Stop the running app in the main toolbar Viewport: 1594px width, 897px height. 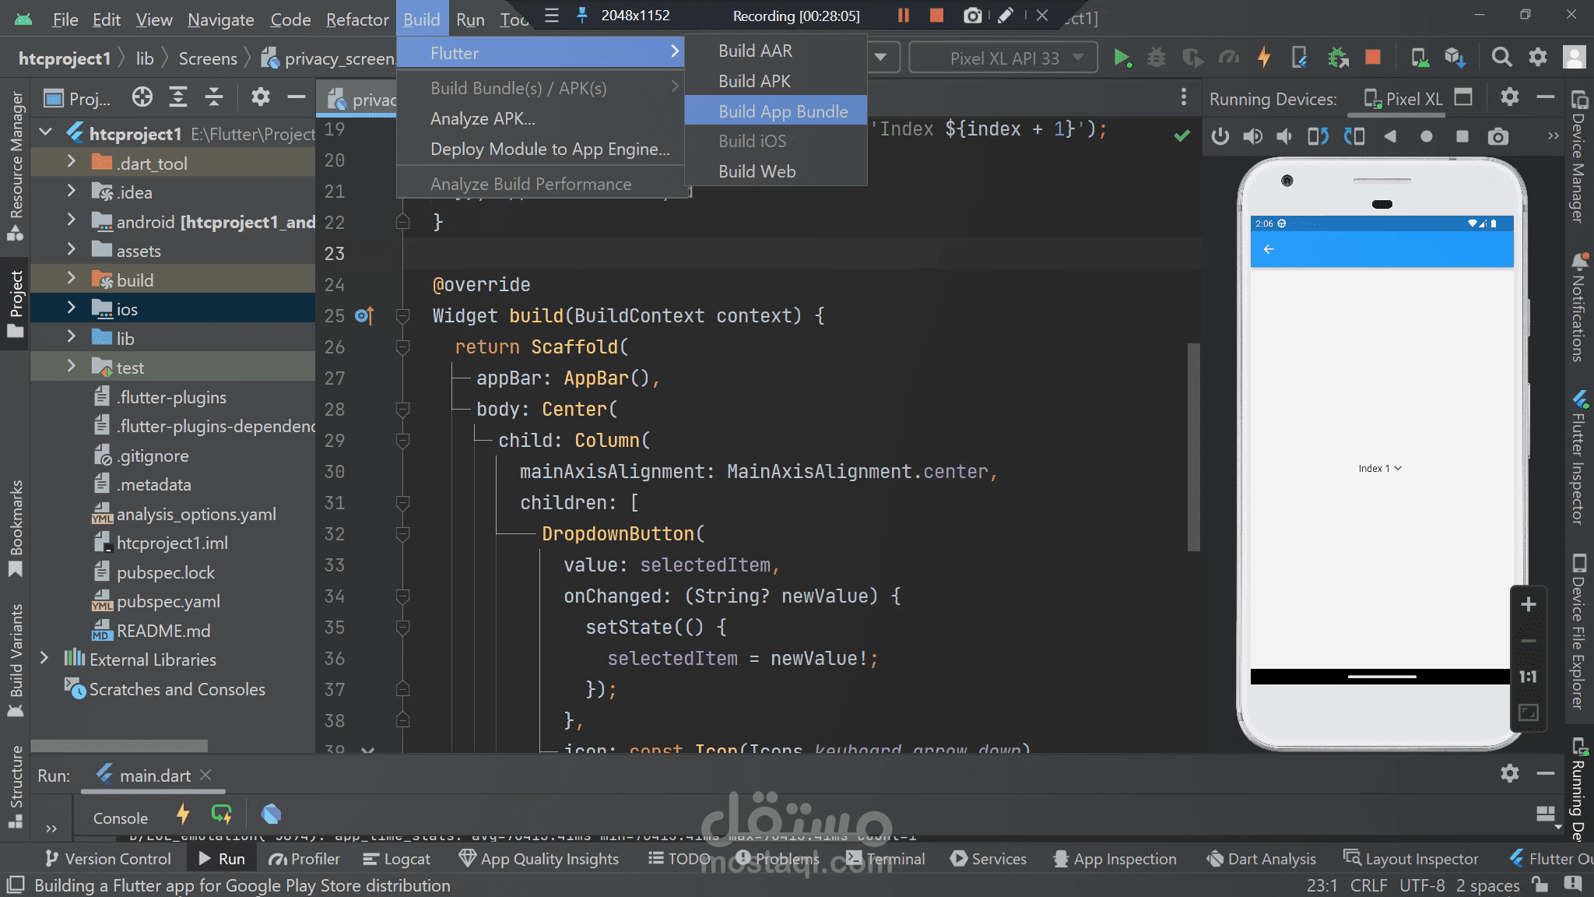tap(1373, 58)
